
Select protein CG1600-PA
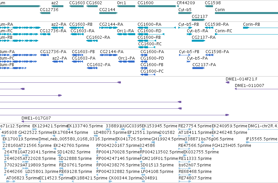(144, 55)
